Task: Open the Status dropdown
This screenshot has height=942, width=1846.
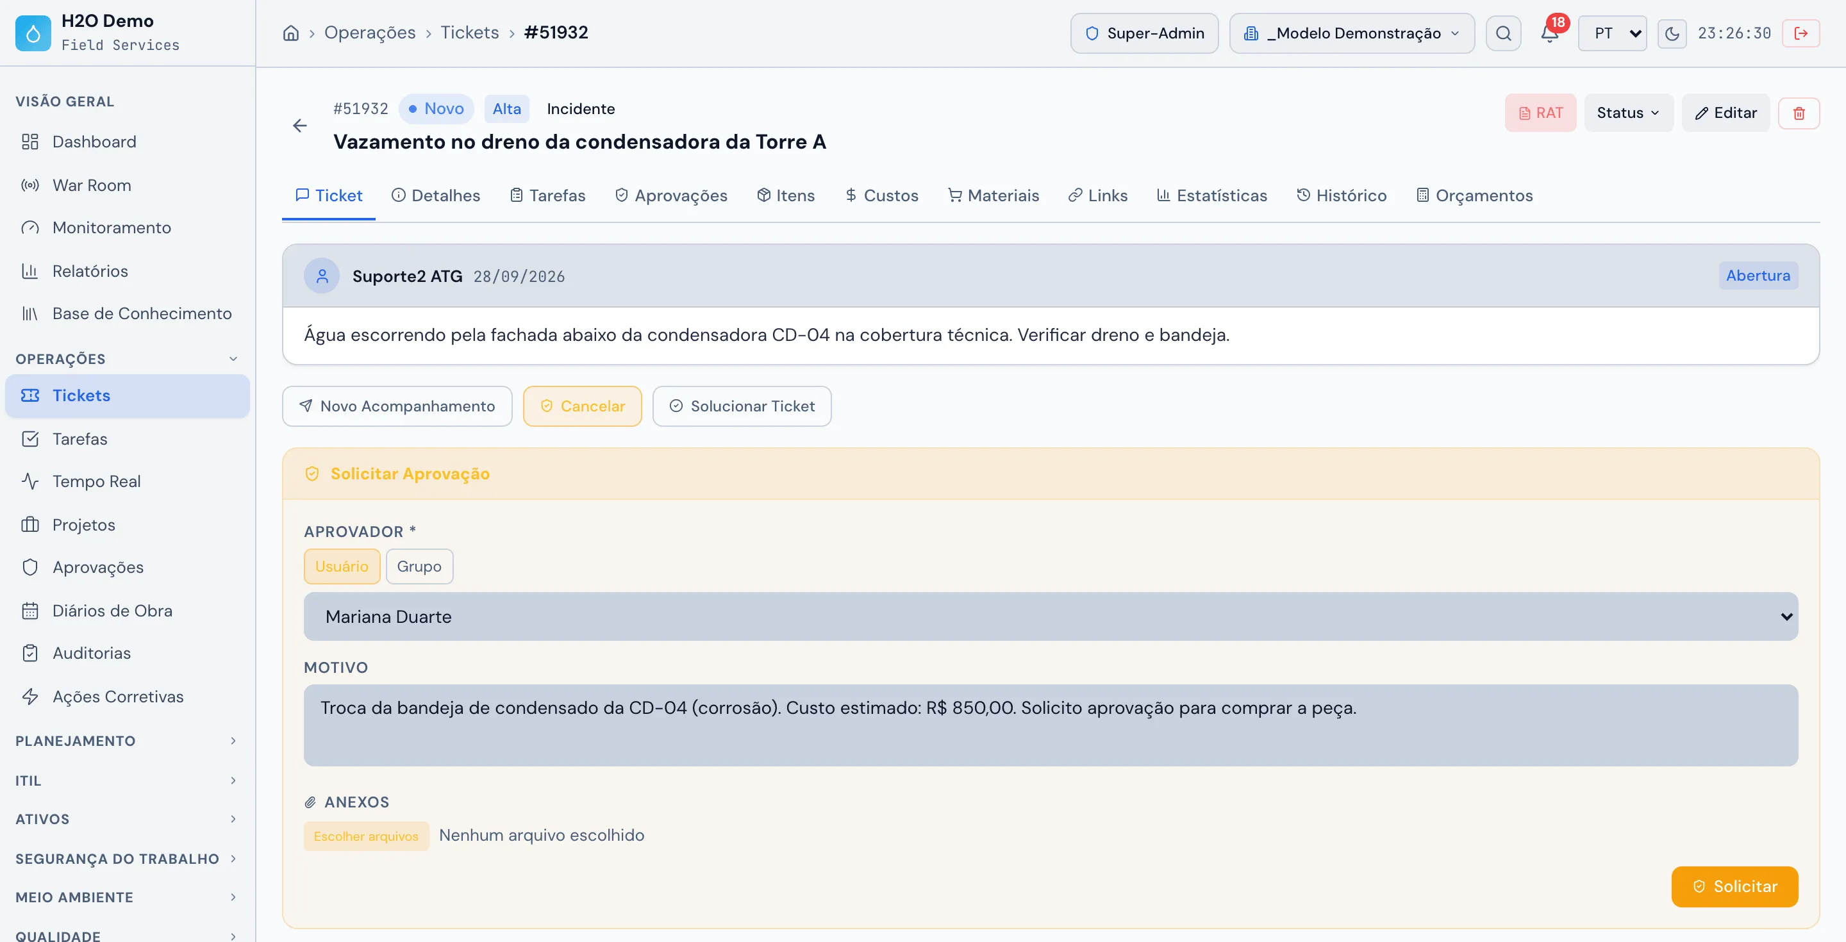Action: click(1628, 113)
